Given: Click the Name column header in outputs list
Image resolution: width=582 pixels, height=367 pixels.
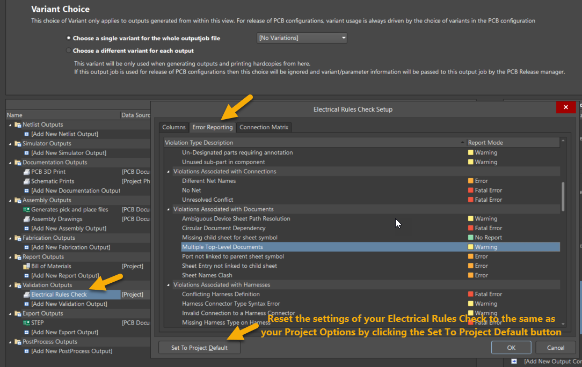Looking at the screenshot, I should 63,115.
